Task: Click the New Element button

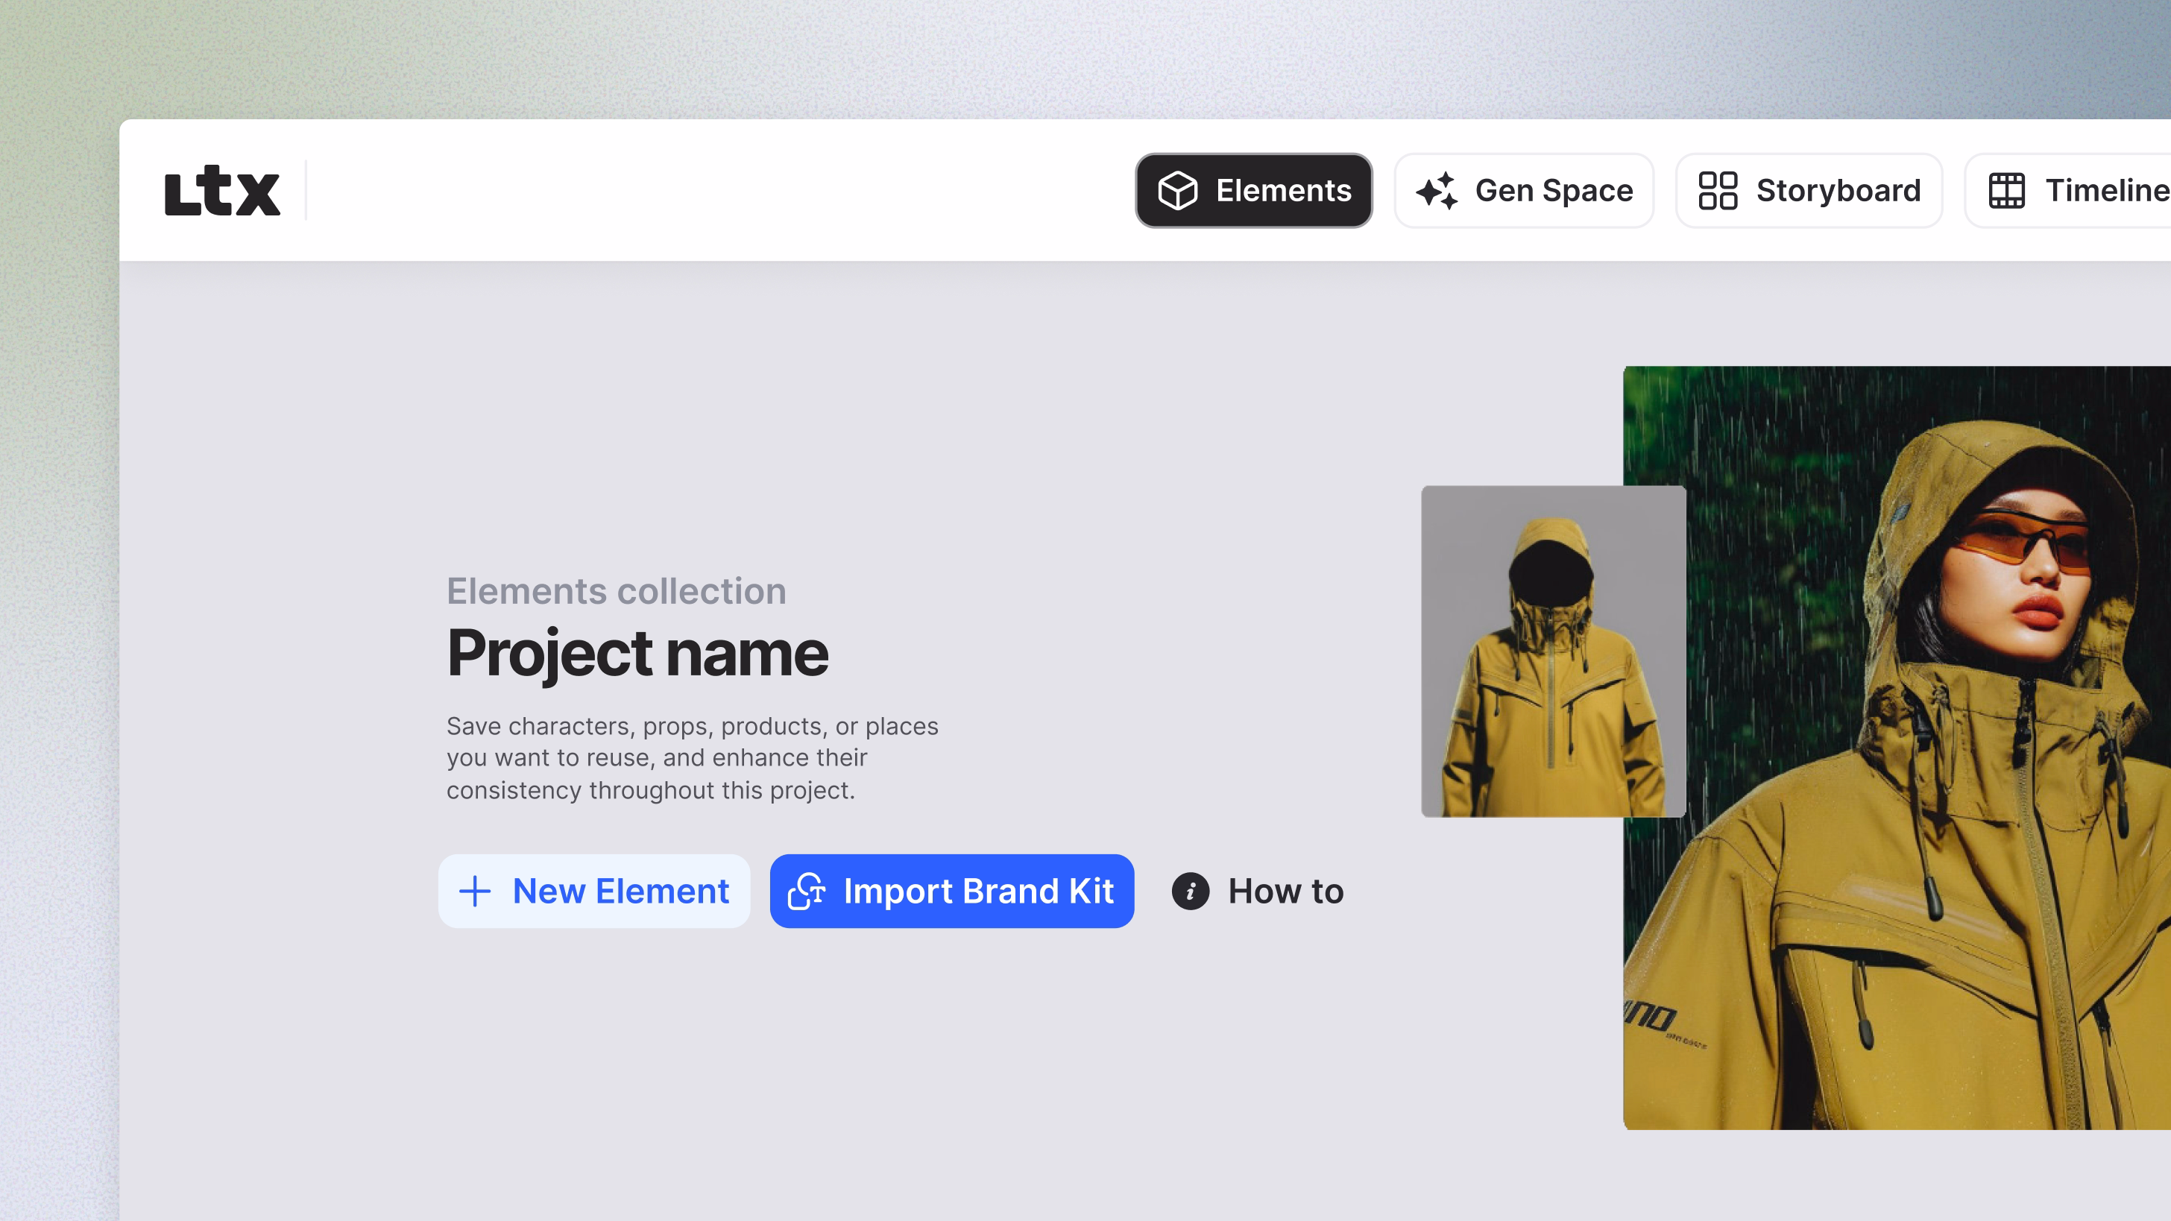Action: point(594,892)
